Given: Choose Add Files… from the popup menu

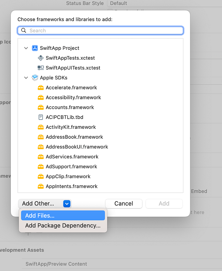Looking at the screenshot, I should coord(63,215).
